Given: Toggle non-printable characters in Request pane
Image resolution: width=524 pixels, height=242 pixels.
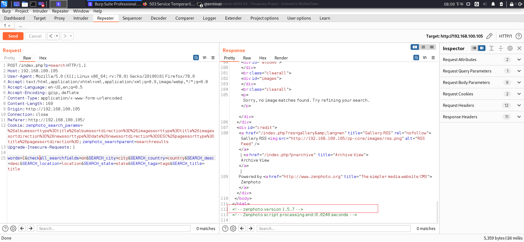Looking at the screenshot, I should [205, 58].
